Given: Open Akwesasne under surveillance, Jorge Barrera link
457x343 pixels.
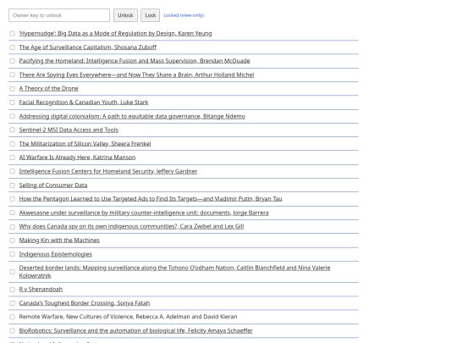Looking at the screenshot, I should [x=144, y=213].
